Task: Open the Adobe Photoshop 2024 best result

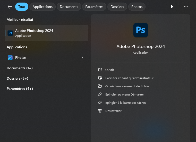Action: (46, 33)
